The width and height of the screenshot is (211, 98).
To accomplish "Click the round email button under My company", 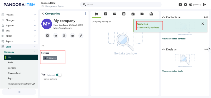I will (56, 35).
